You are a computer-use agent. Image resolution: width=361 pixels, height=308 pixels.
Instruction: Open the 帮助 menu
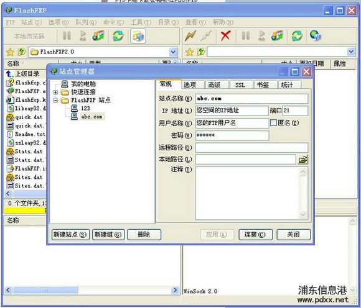[223, 22]
